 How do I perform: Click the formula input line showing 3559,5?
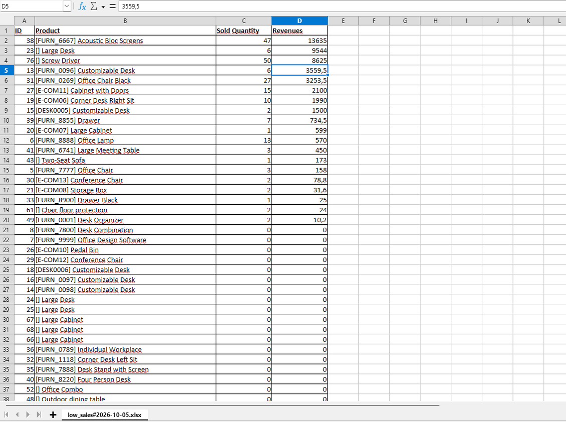342,6
